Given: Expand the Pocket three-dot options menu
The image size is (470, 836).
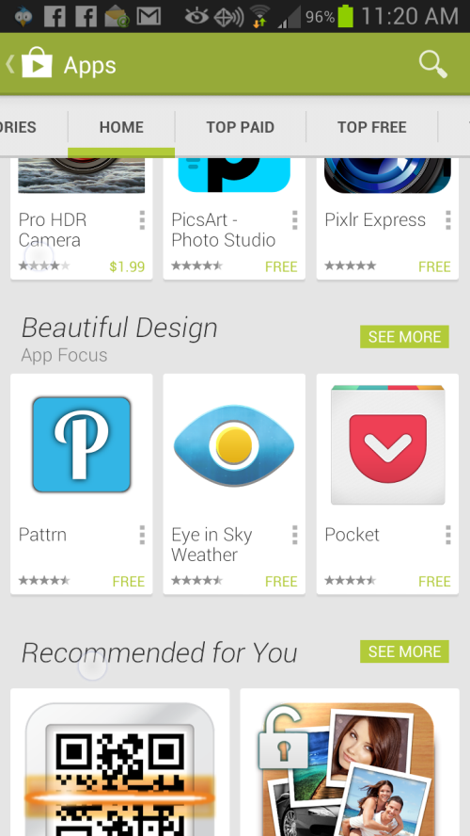Looking at the screenshot, I should coord(447,535).
